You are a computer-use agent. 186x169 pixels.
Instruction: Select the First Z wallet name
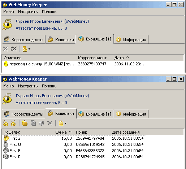tap(15, 138)
